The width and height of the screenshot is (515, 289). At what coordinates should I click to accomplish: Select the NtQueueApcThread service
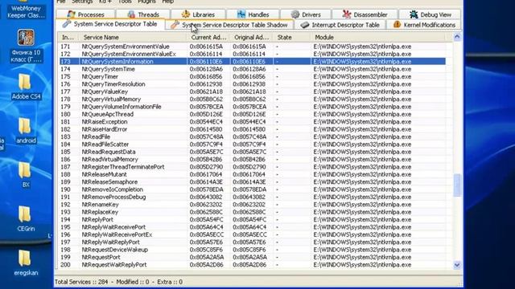[252, 114]
